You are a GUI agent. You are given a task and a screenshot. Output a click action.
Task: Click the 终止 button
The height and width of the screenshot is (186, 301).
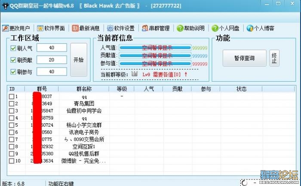[274, 58]
